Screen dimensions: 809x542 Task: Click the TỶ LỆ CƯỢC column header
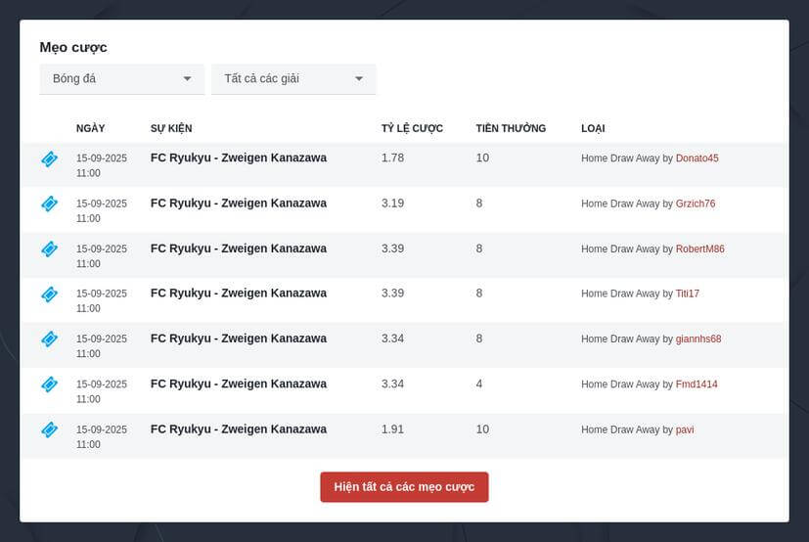412,128
